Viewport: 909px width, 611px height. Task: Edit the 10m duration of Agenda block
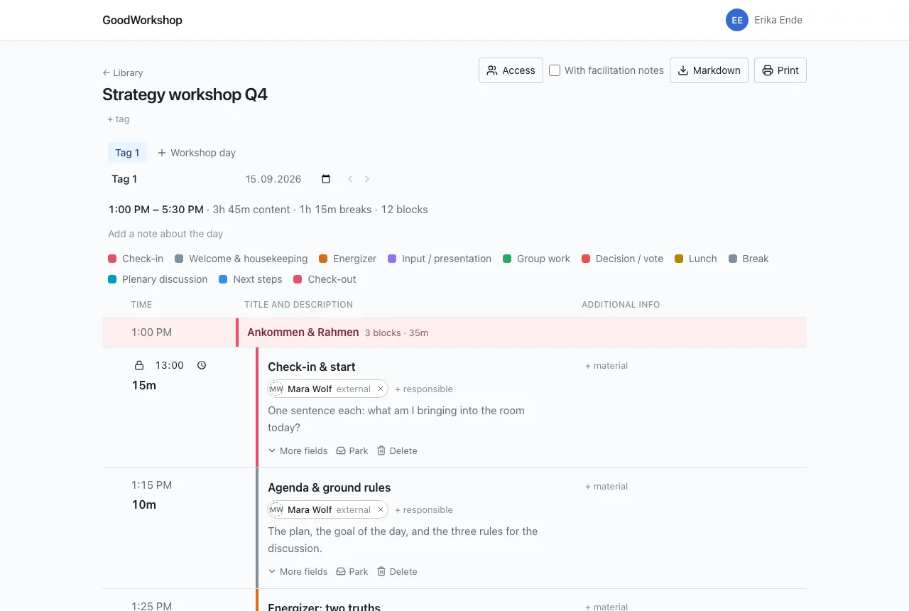[144, 504]
